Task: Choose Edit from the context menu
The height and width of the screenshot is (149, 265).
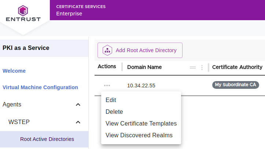Action: 111,100
